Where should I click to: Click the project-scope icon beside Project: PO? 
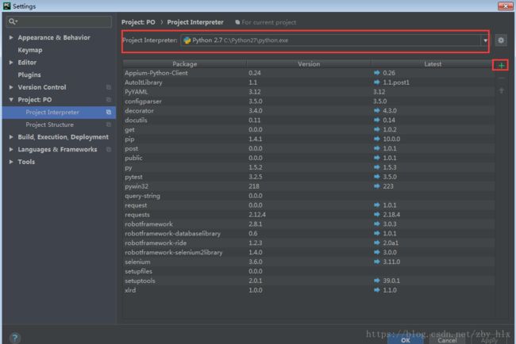[109, 100]
